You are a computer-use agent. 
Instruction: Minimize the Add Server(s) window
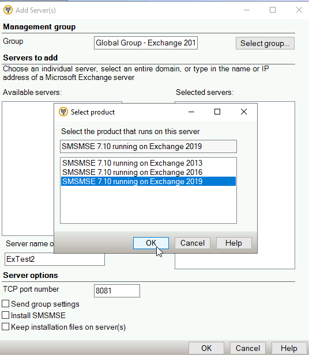tap(247, 10)
